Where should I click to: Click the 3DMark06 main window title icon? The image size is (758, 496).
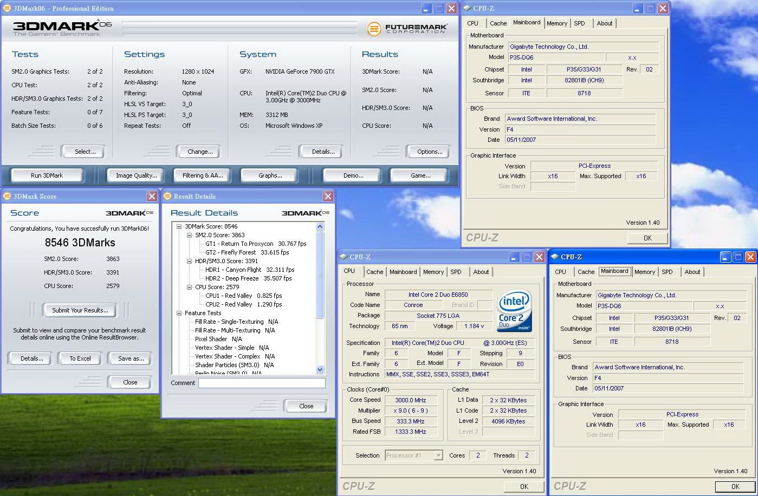7,8
